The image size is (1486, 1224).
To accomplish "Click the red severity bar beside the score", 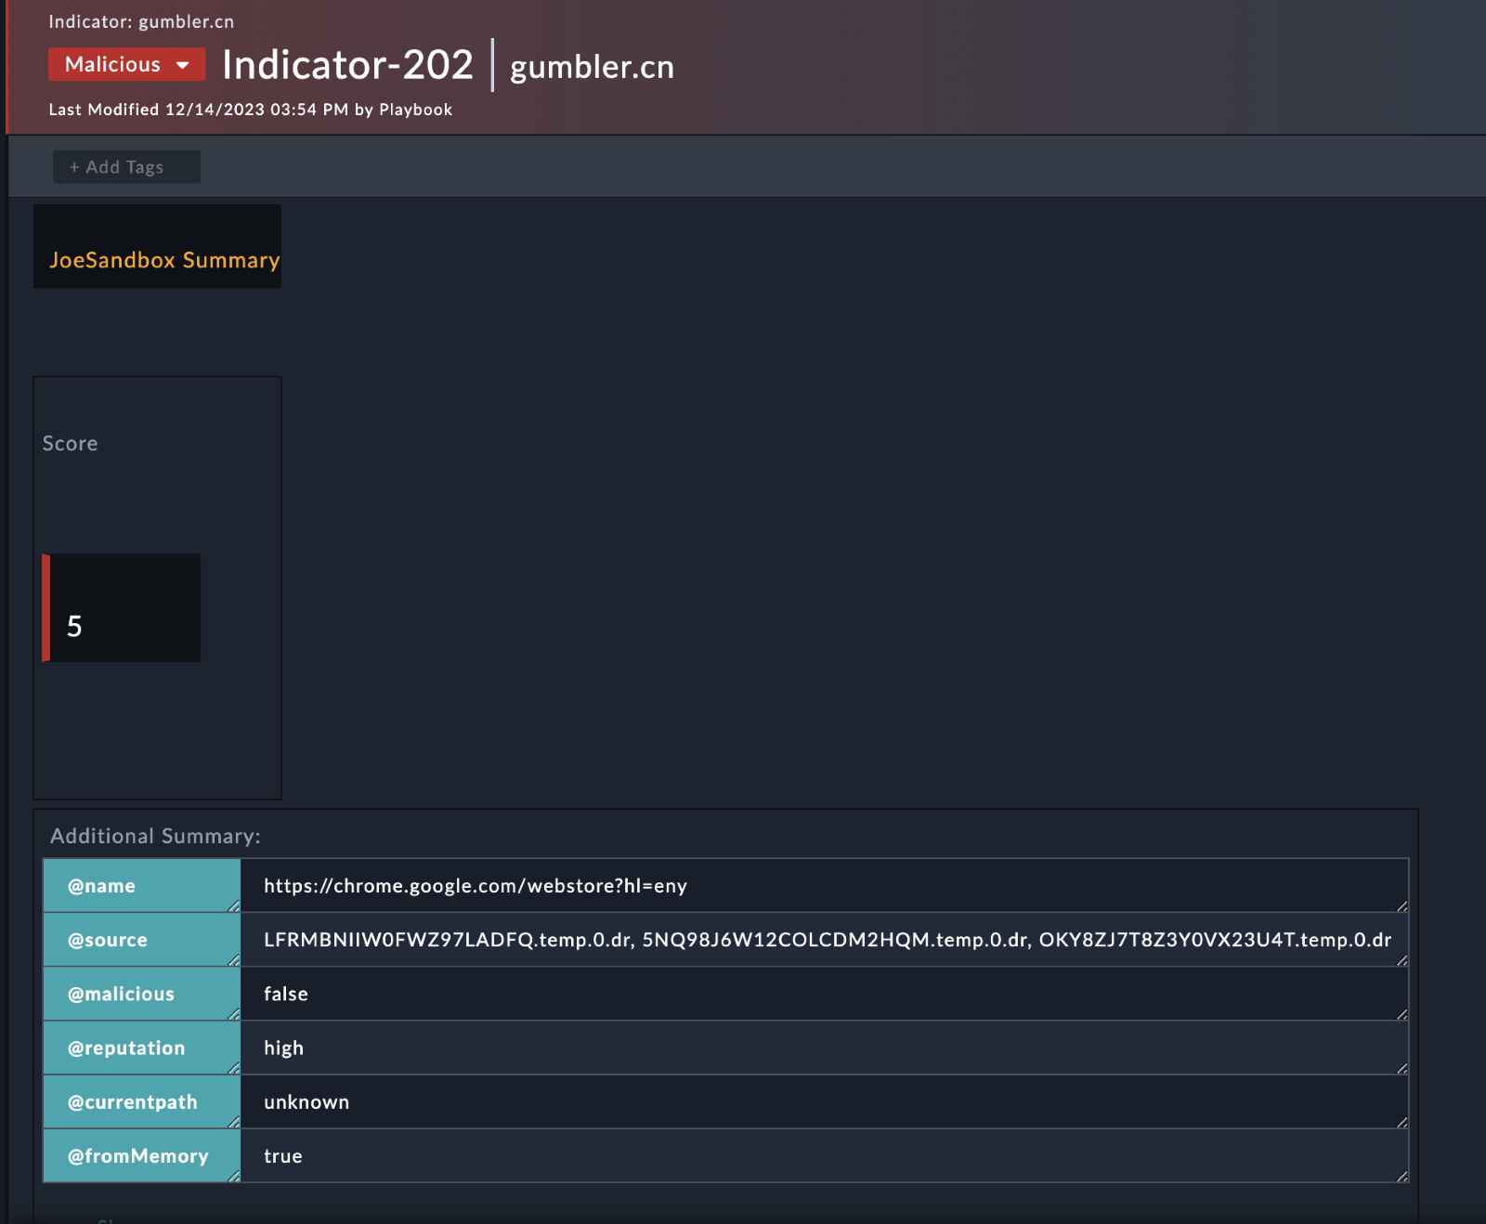I will [46, 609].
